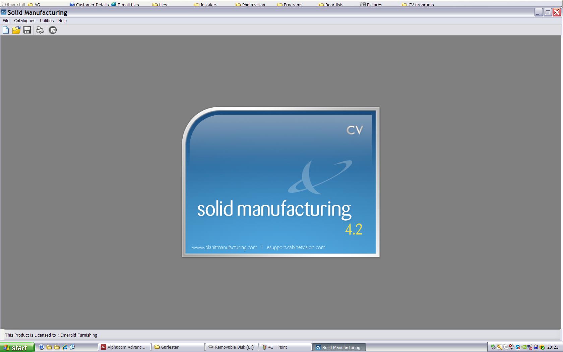Click the Solid Manufacturing 4.2 splash image
This screenshot has width=563, height=352.
point(280,182)
